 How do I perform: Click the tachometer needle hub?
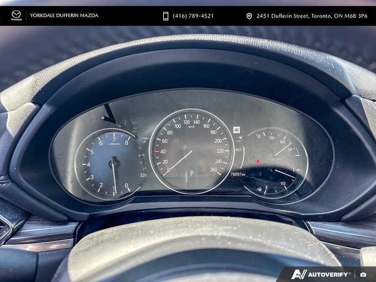[114, 160]
